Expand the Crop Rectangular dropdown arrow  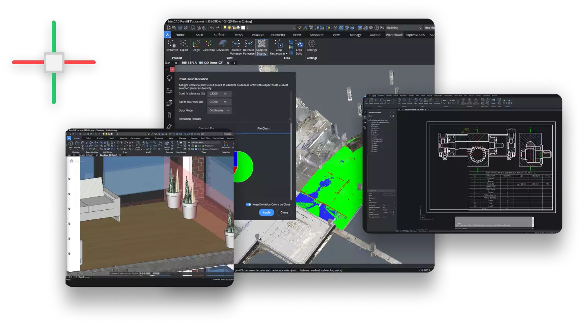click(x=287, y=54)
